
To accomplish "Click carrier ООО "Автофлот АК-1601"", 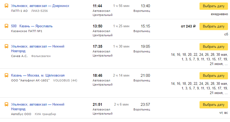I will 30,80.
